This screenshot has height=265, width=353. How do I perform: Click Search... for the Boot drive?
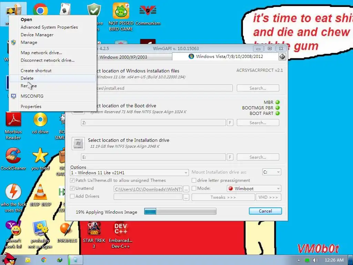[x=258, y=122]
